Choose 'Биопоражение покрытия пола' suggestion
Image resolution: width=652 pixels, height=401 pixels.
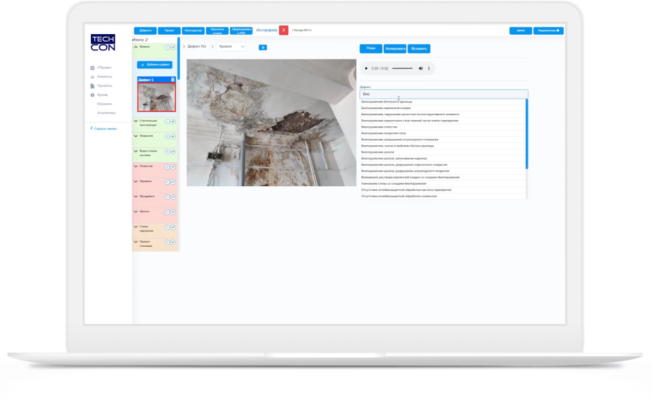tap(442, 133)
